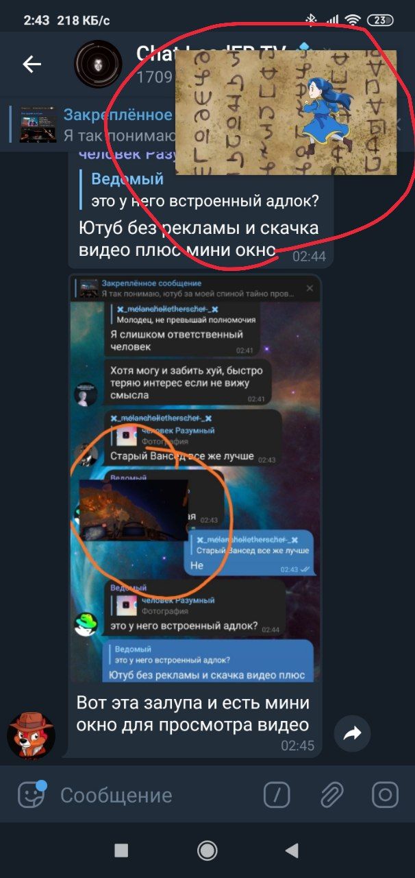Open the fox avatar of message sender

click(32, 735)
